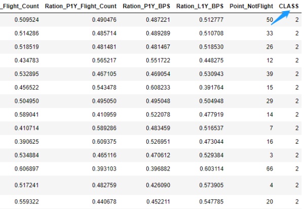
Task: Select the cell containing 0.609375
Action: pos(104,142)
